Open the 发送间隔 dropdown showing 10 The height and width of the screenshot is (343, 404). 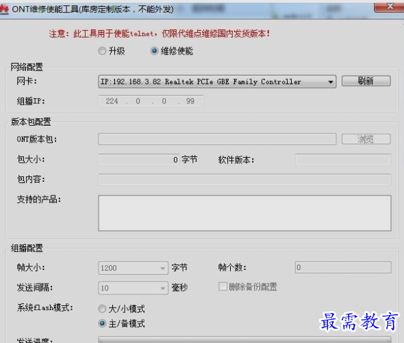(133, 288)
